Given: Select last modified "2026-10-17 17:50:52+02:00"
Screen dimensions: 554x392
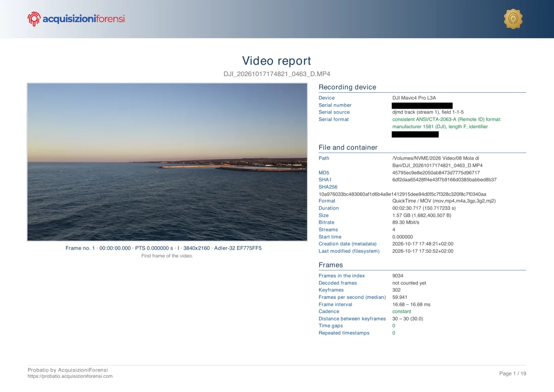Looking at the screenshot, I should point(423,251).
